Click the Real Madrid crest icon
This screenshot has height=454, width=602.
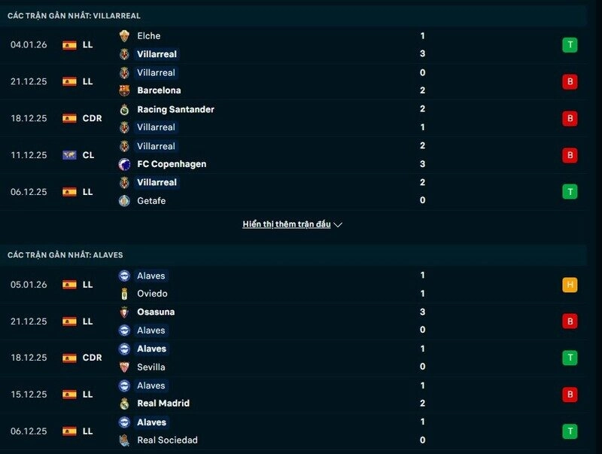124,404
